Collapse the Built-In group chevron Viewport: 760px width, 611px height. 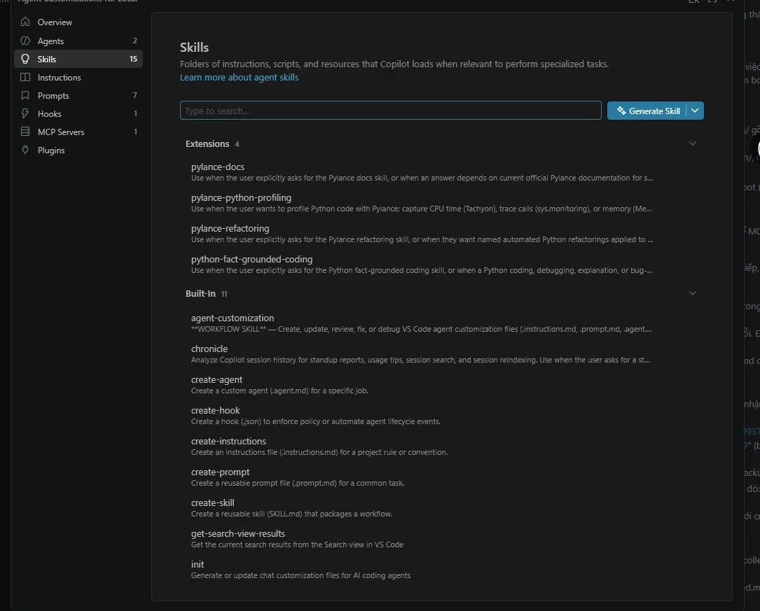(693, 293)
